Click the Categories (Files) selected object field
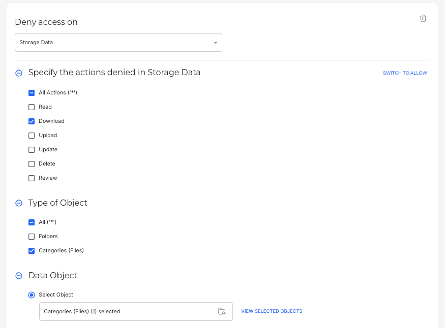The height and width of the screenshot is (328, 445). [x=127, y=311]
